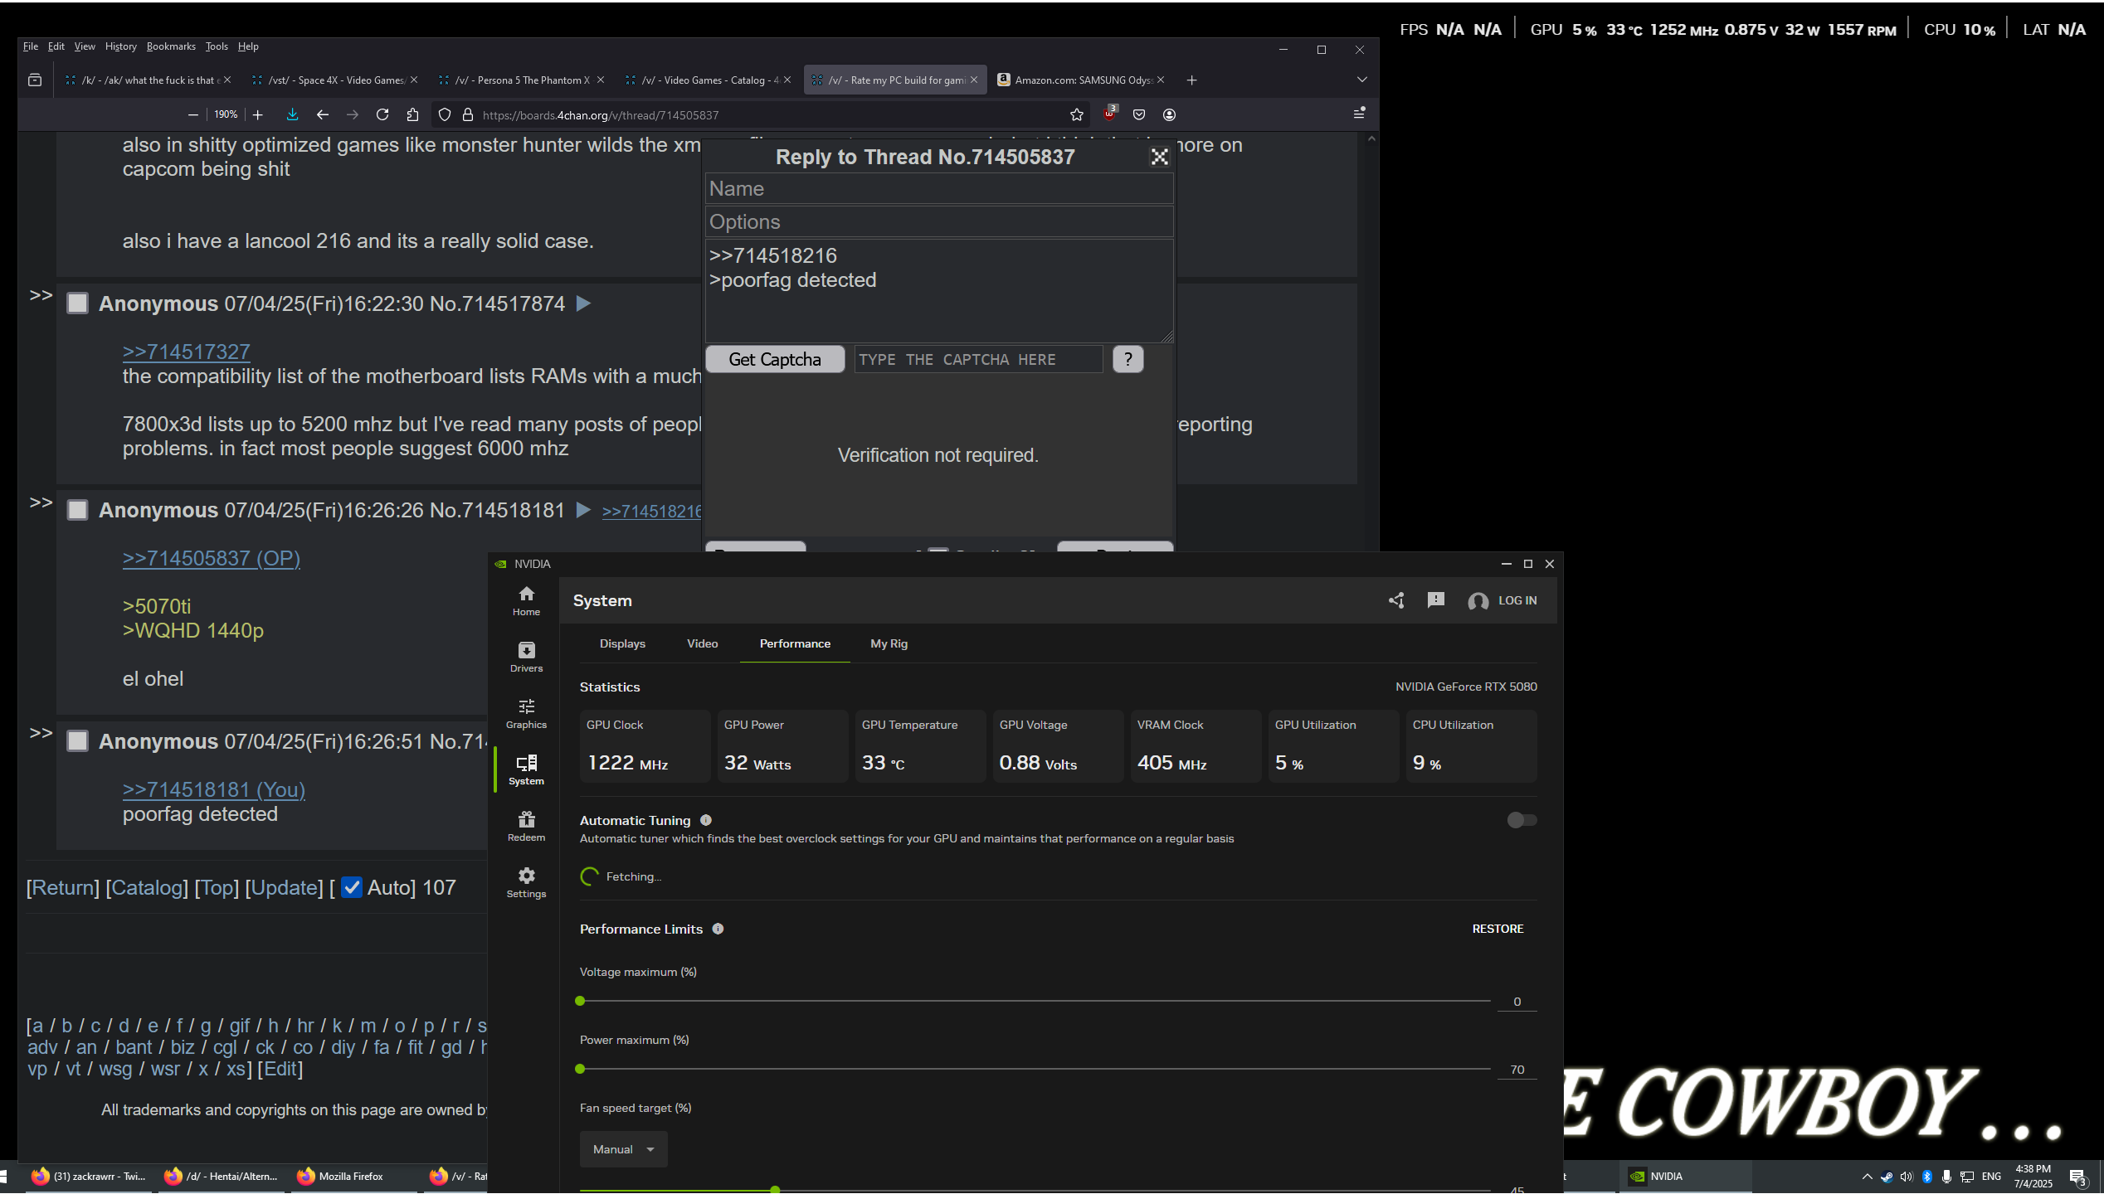Reload the page in Firefox
2104x1194 pixels.
382,114
